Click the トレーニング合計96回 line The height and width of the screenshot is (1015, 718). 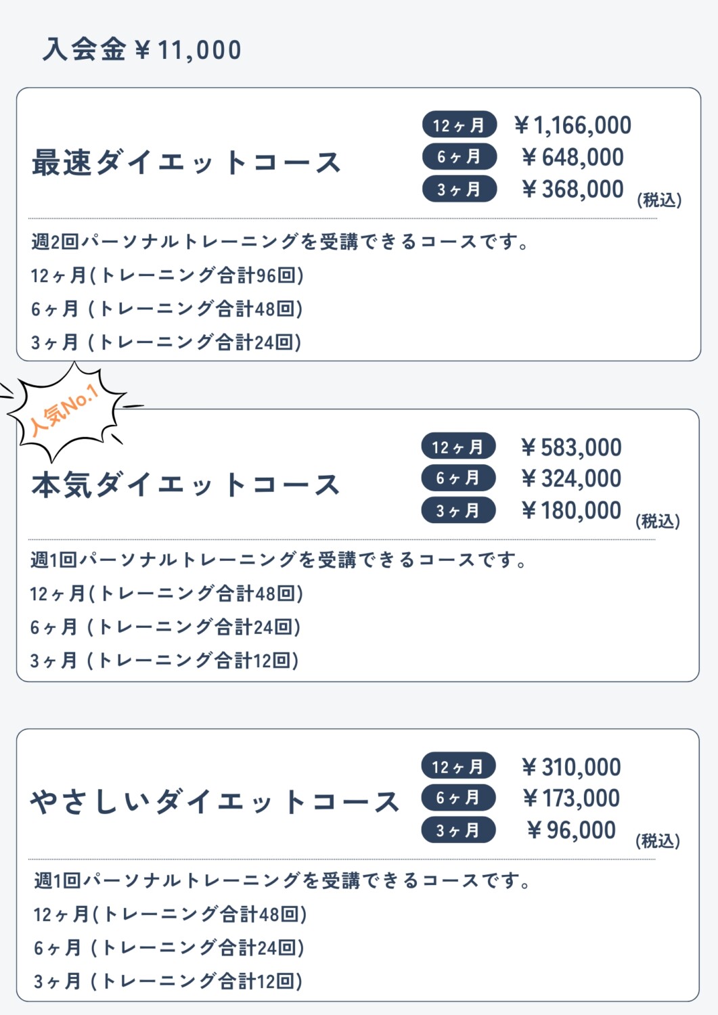pyautogui.click(x=167, y=275)
